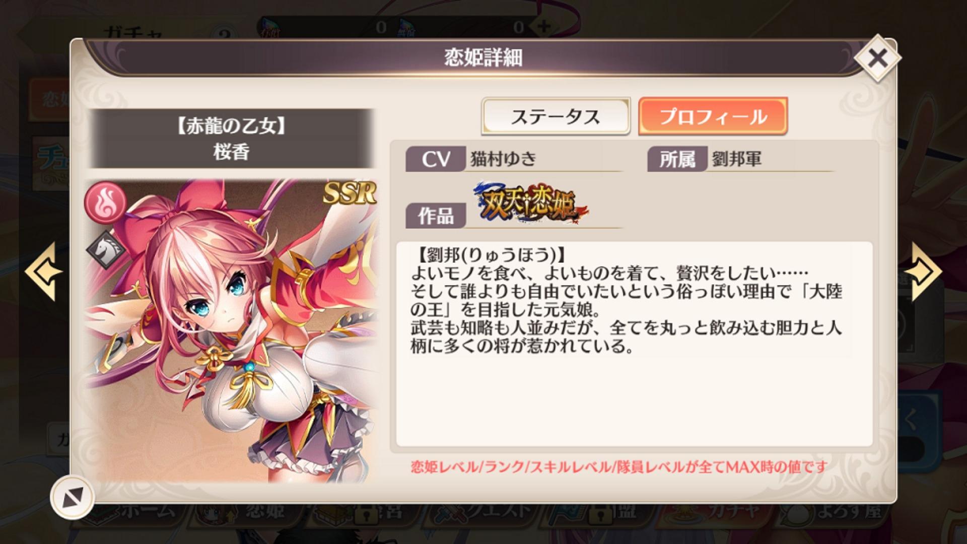Image resolution: width=967 pixels, height=544 pixels.
Task: Click the plus button next to currency
Action: pyautogui.click(x=543, y=26)
